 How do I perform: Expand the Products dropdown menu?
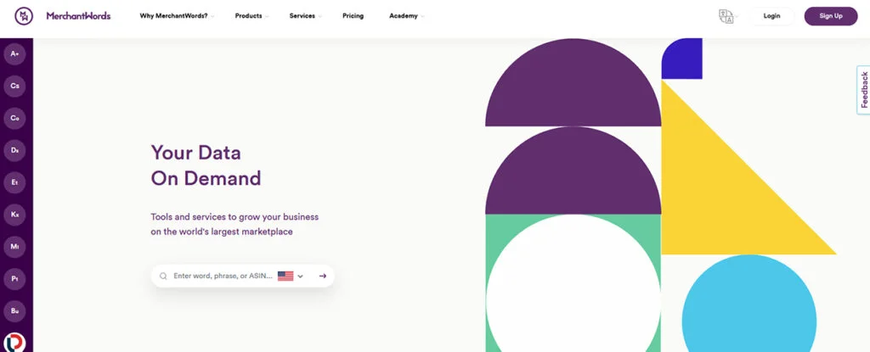pos(251,16)
